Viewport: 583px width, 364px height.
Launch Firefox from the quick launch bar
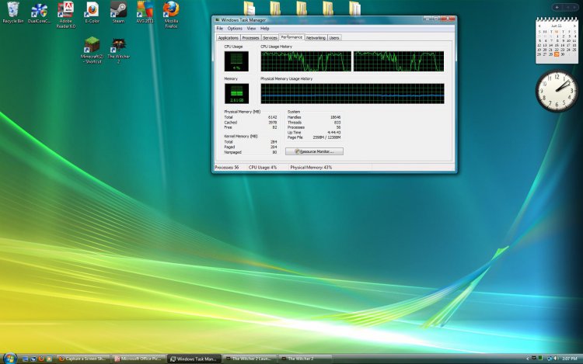click(x=41, y=359)
